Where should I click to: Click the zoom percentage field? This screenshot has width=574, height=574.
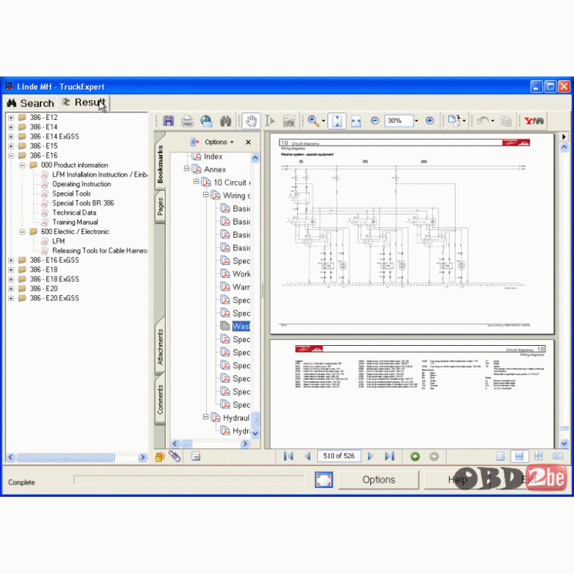coord(399,121)
